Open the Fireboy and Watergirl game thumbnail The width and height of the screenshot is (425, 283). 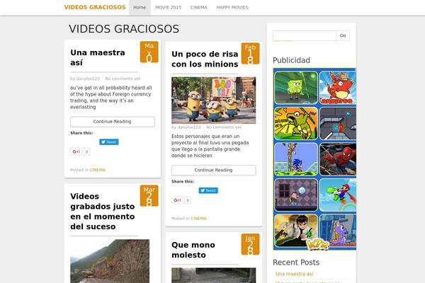[338, 123]
